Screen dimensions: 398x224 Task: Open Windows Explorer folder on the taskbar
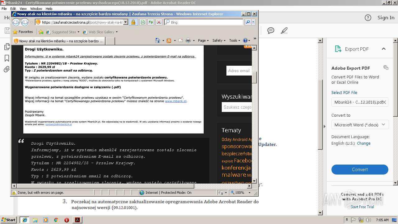35,220
